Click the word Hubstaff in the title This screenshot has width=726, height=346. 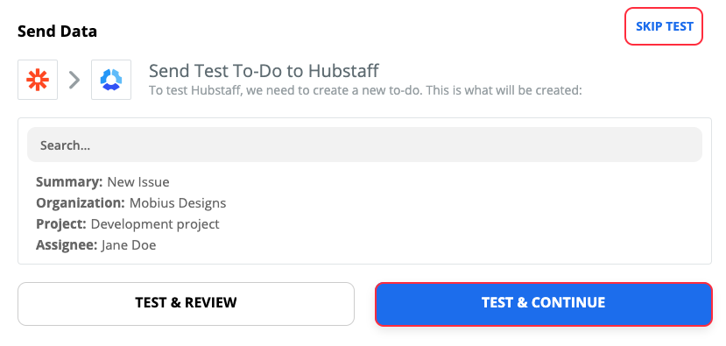343,71
